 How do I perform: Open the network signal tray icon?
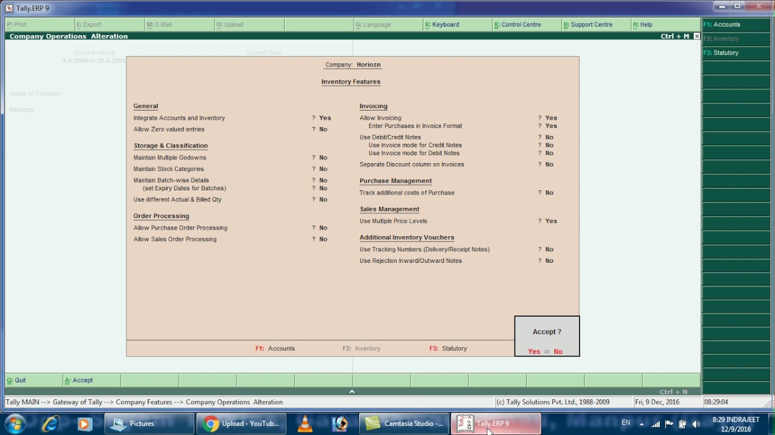click(x=656, y=424)
